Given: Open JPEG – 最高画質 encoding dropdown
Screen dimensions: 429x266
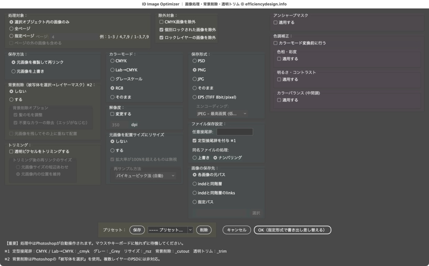Looking at the screenshot, I should [221, 114].
